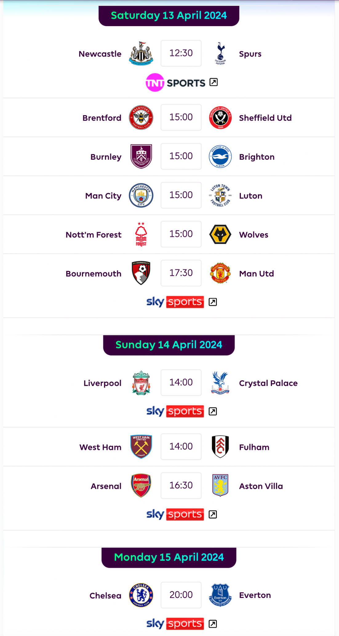Click the Monday 15 April 2024 header
Screen dimensions: 339x636
(x=169, y=557)
